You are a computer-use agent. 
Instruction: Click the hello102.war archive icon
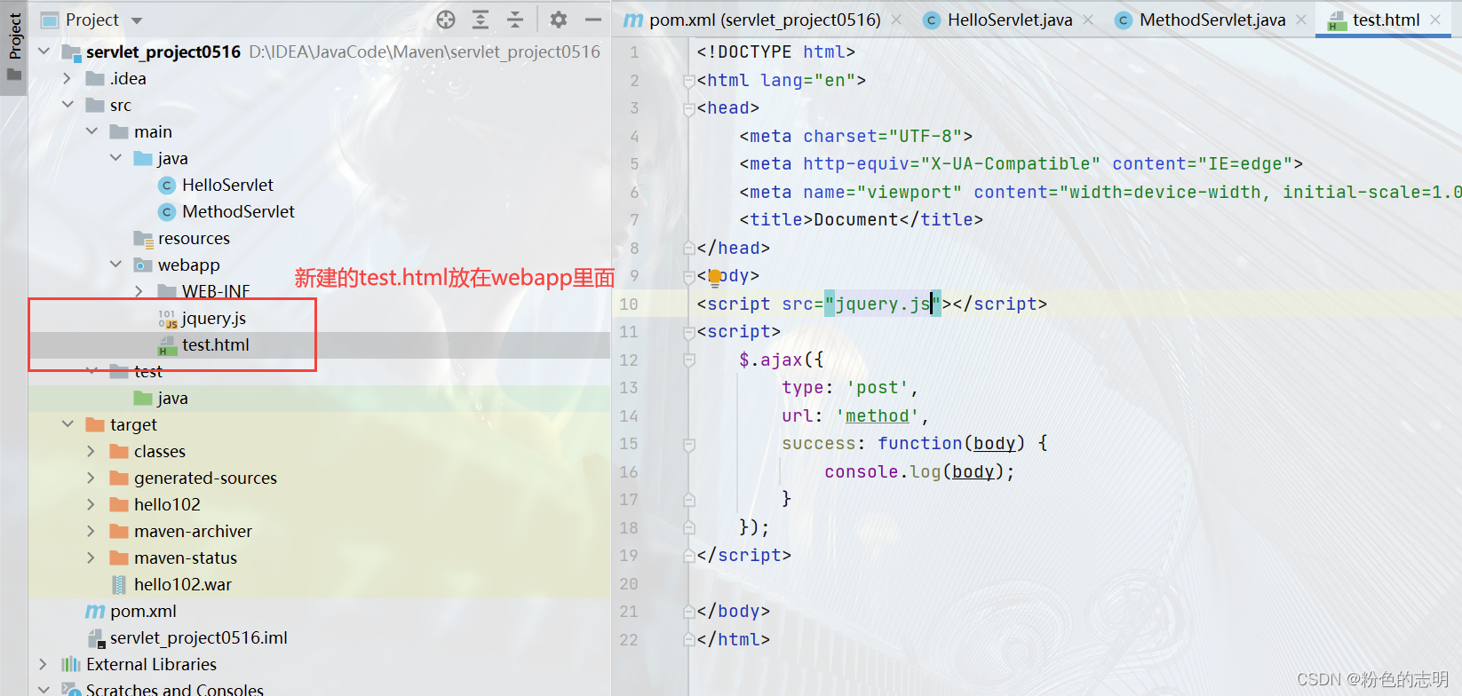coord(119,584)
